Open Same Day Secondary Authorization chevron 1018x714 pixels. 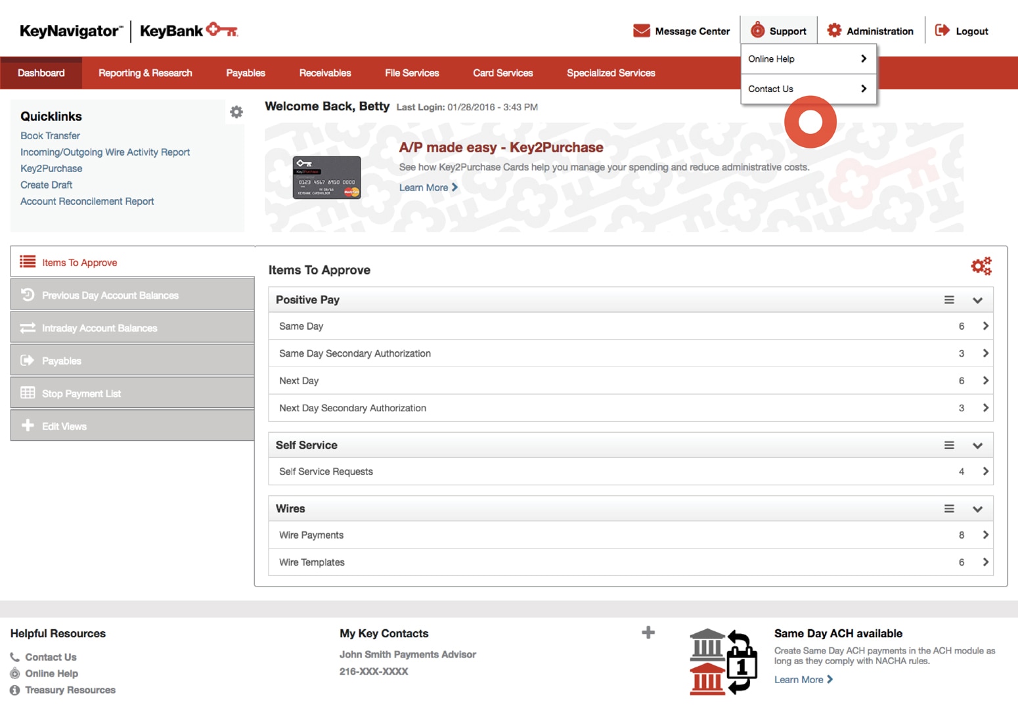(x=985, y=353)
